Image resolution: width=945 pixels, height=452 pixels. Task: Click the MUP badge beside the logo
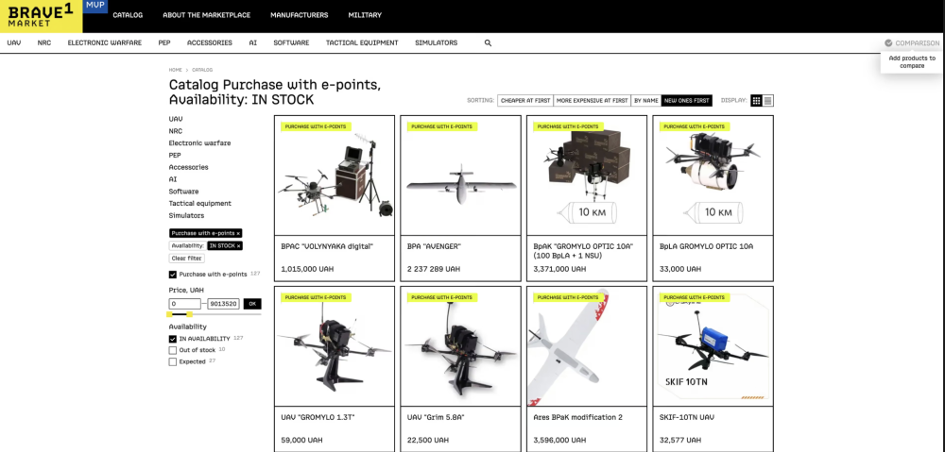[95, 7]
